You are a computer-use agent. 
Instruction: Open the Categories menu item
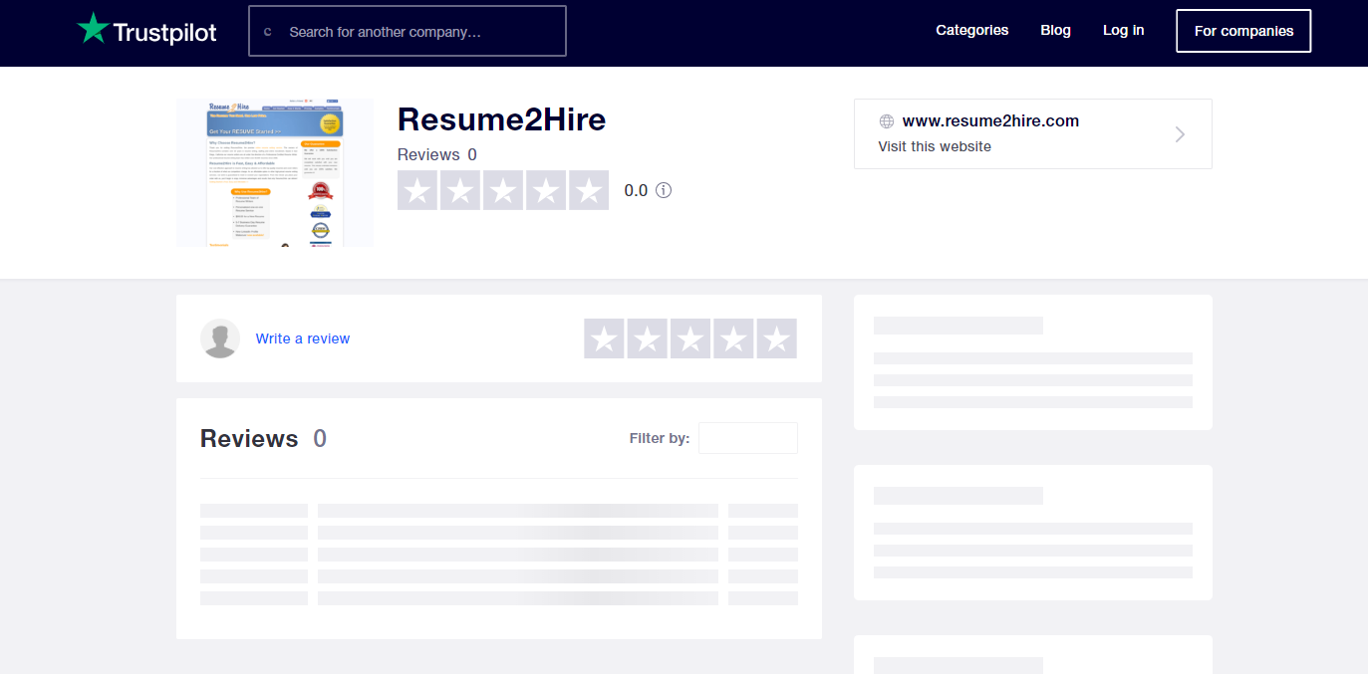(x=972, y=30)
